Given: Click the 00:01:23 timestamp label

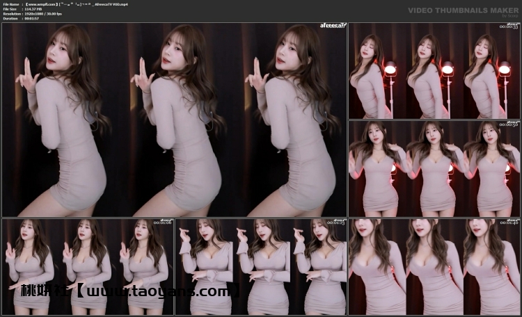Looking at the screenshot, I should point(338,223).
